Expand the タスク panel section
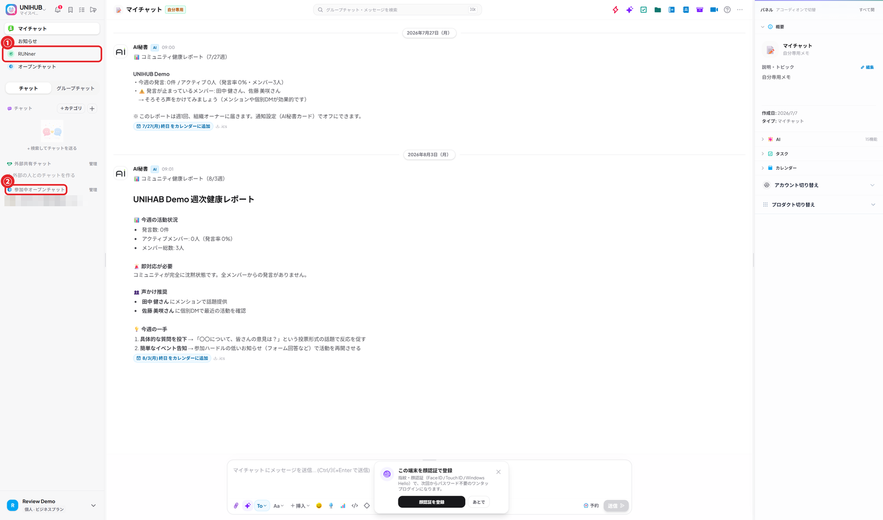Screen dimensions: 883x520 (x=818, y=154)
